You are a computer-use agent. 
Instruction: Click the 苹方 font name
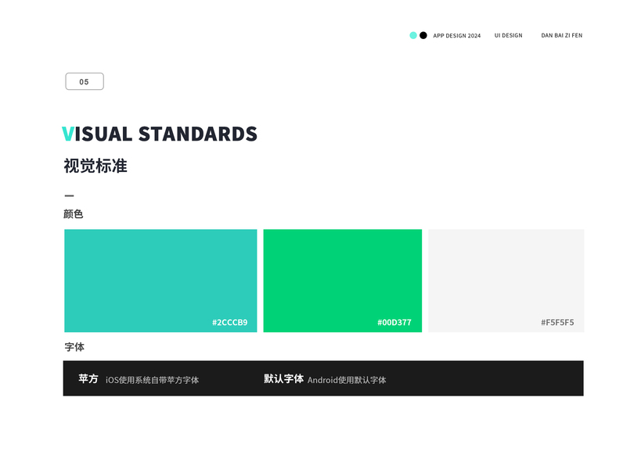88,379
